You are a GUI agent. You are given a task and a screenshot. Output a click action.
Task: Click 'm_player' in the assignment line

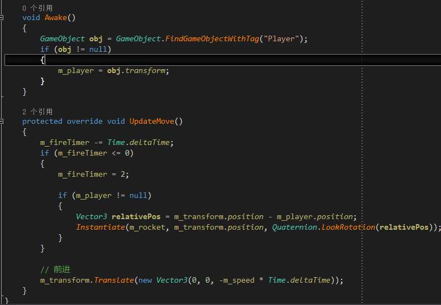(x=76, y=70)
